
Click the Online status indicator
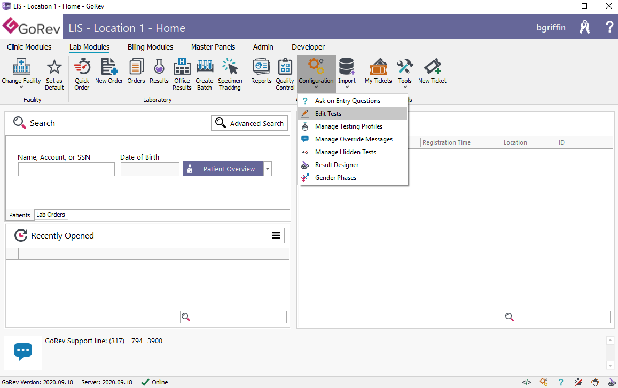(x=154, y=382)
